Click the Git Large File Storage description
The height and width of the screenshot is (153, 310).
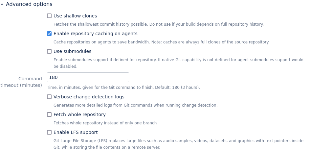(178, 144)
